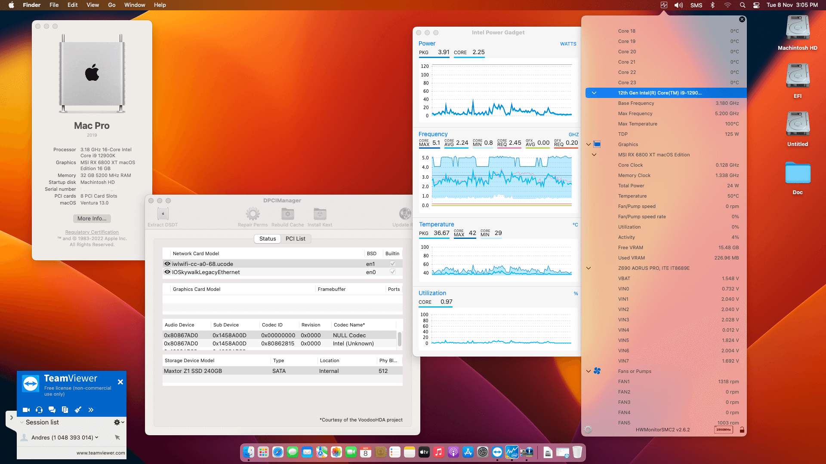Collapse the Z690 AORUS PRO section
Screen dimensions: 826x464
pos(588,268)
